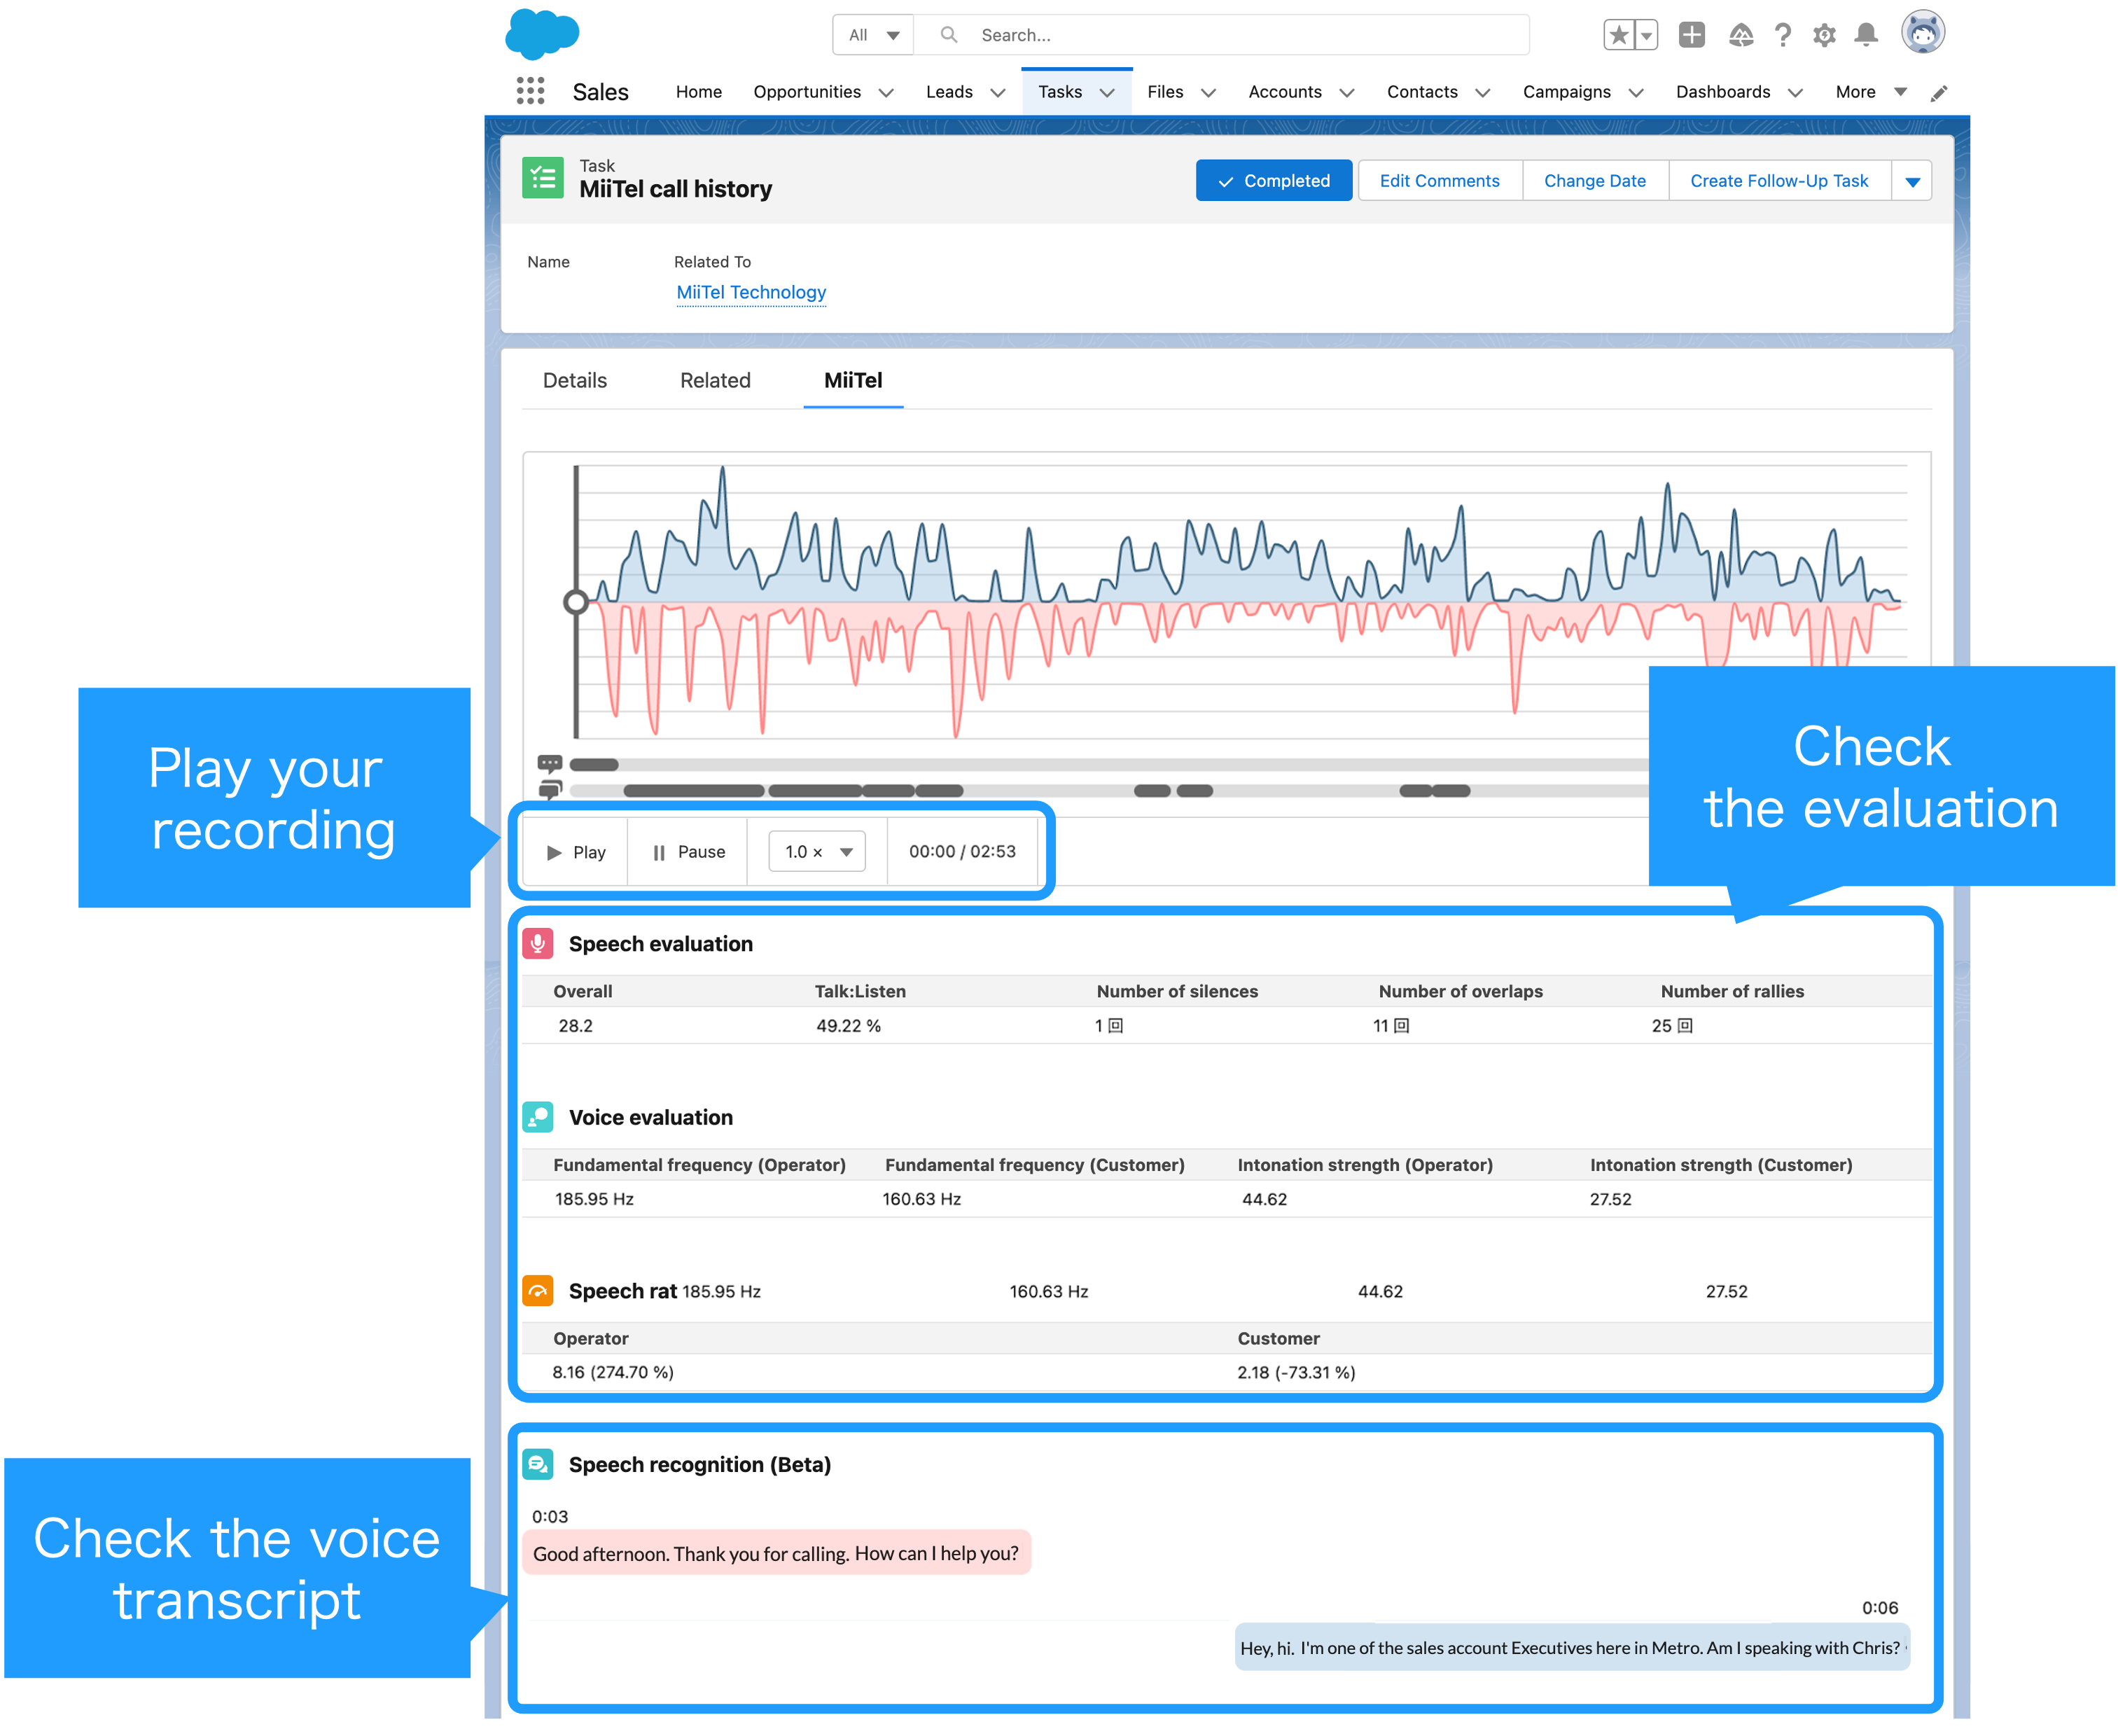Image resolution: width=2118 pixels, height=1736 pixels.
Task: Expand the Opportunities nav chevron
Action: [x=886, y=93]
